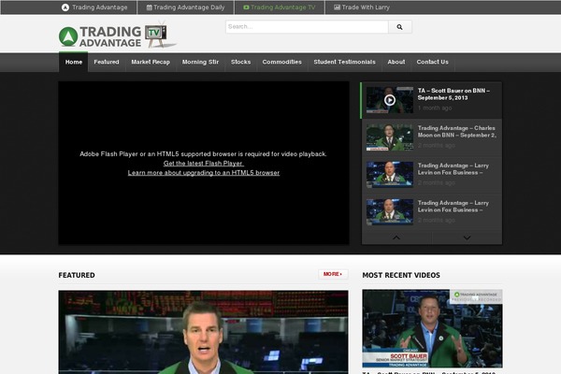
Task: Open the Stocks menu item
Action: point(241,62)
